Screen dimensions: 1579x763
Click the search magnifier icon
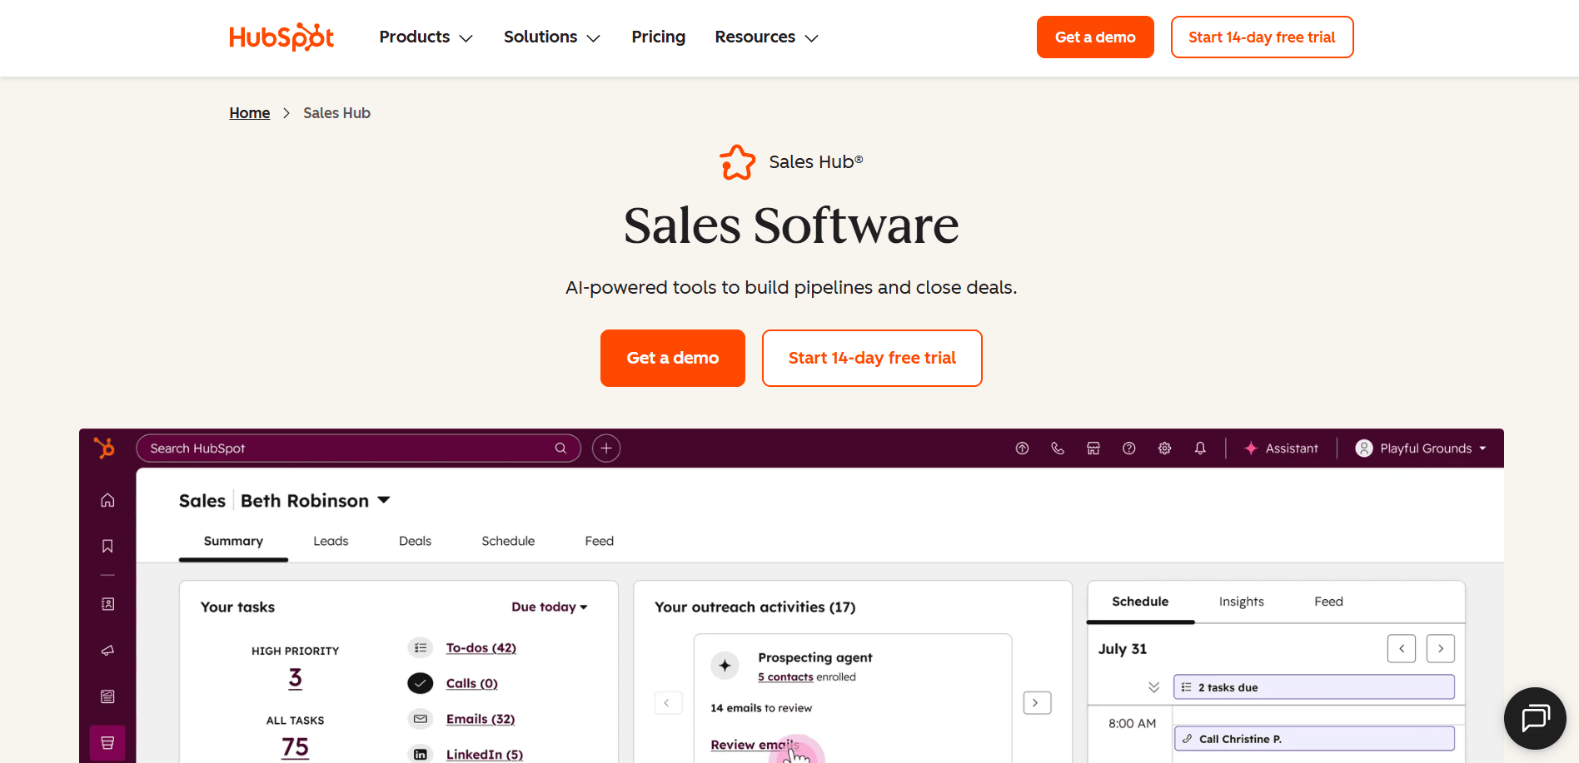[560, 448]
